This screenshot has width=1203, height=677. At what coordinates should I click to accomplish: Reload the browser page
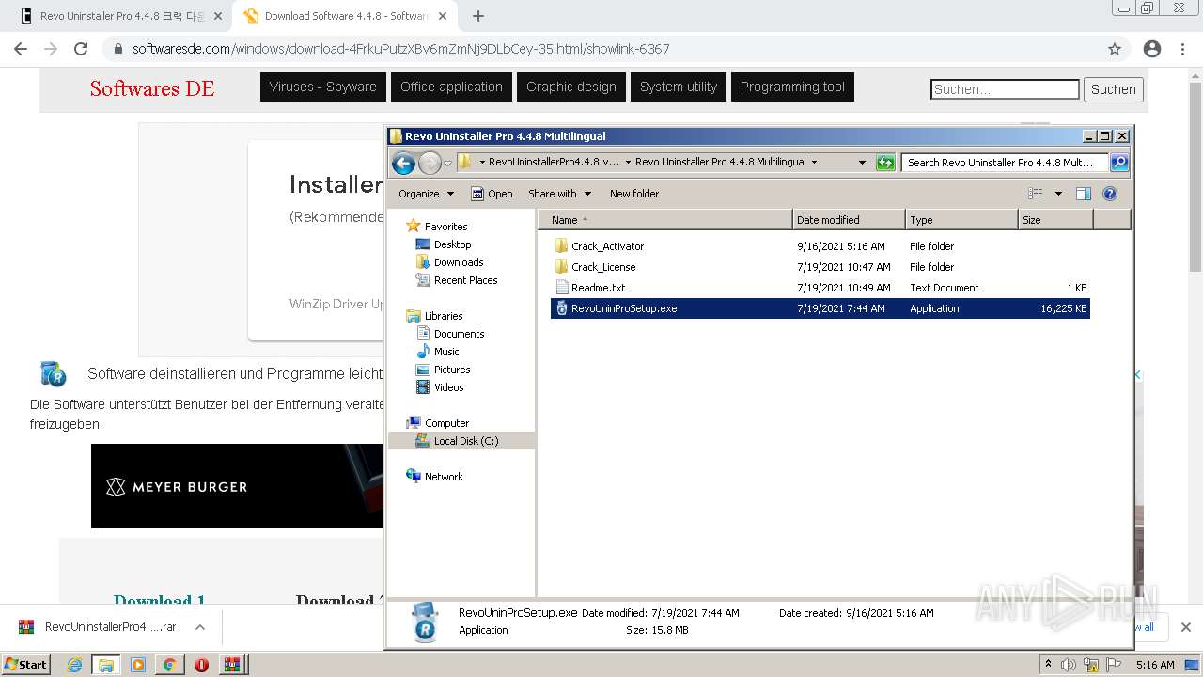point(81,49)
